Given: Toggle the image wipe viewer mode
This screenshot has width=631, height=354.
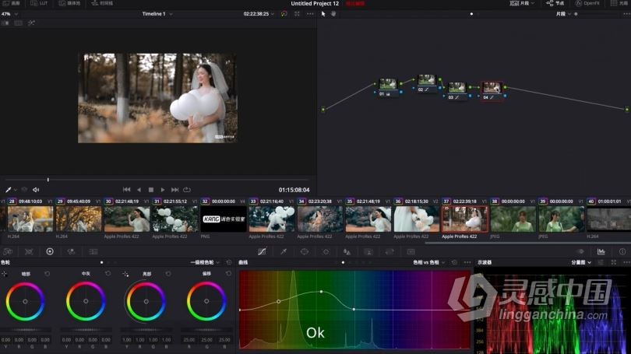Looking at the screenshot, I should [5, 23].
